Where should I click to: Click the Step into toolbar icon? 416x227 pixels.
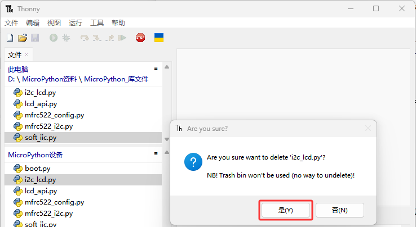click(x=97, y=38)
